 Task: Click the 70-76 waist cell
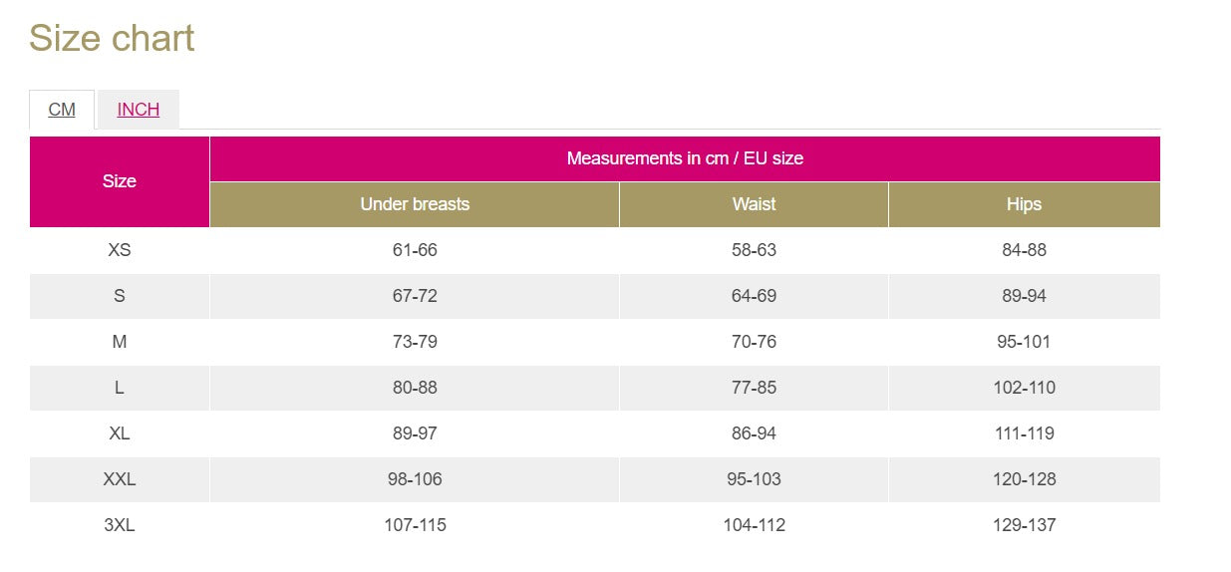point(754,342)
